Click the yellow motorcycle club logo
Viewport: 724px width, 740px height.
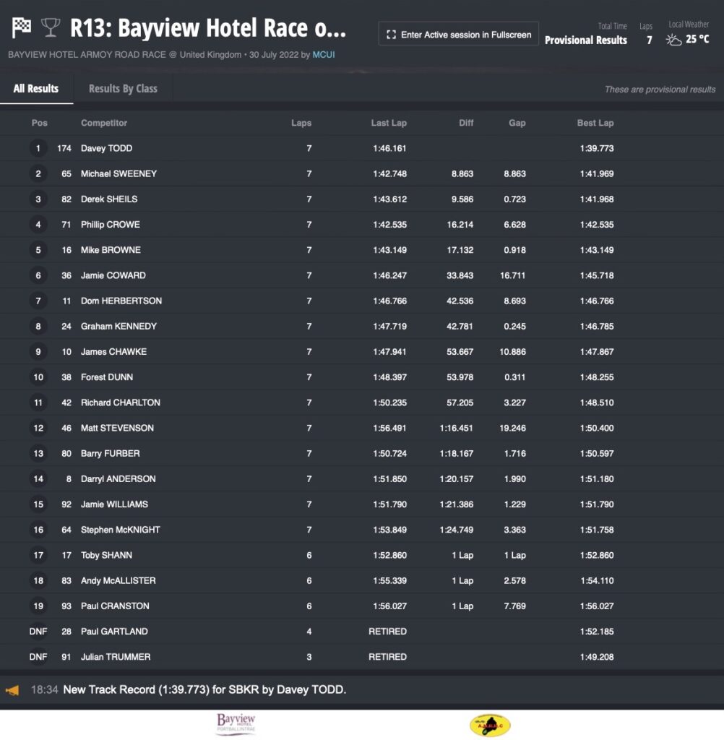490,726
